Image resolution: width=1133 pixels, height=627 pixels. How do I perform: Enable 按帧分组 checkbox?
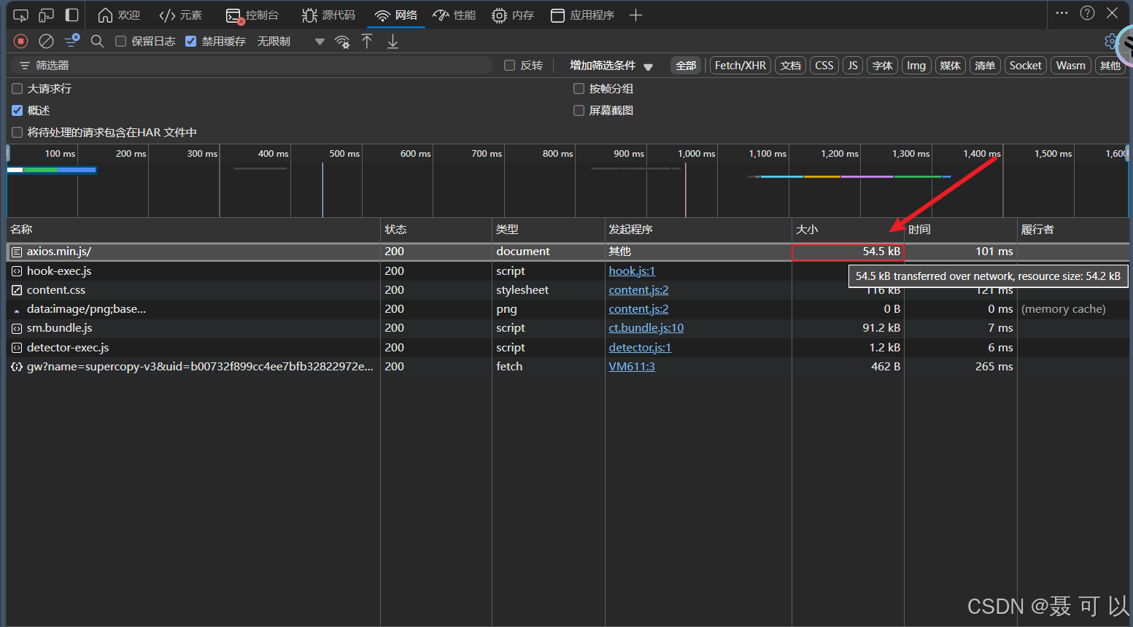(579, 89)
